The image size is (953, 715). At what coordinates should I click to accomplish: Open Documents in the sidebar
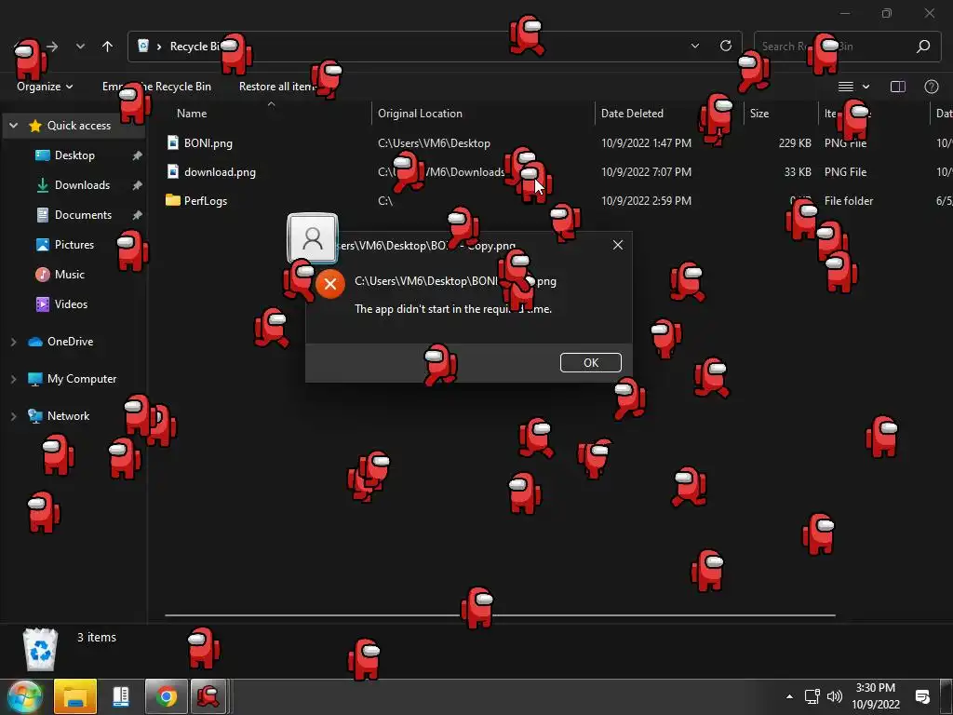pyautogui.click(x=83, y=215)
